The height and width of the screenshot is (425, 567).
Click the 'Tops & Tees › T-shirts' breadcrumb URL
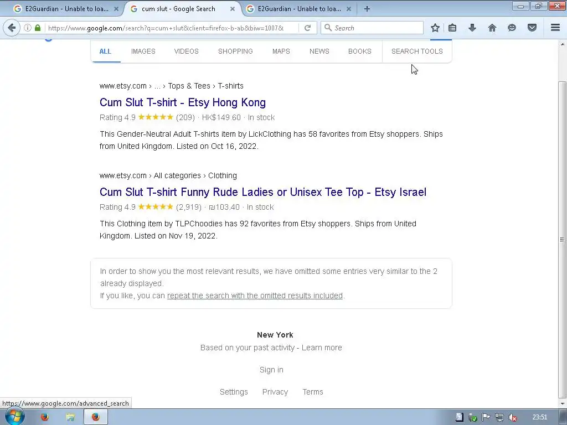pyautogui.click(x=206, y=86)
